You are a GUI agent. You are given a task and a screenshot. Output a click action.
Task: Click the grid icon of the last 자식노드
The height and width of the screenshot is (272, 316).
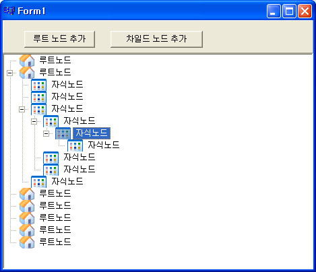[x=39, y=182]
